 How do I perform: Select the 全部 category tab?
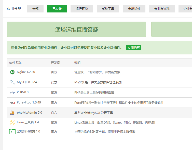(35, 9)
